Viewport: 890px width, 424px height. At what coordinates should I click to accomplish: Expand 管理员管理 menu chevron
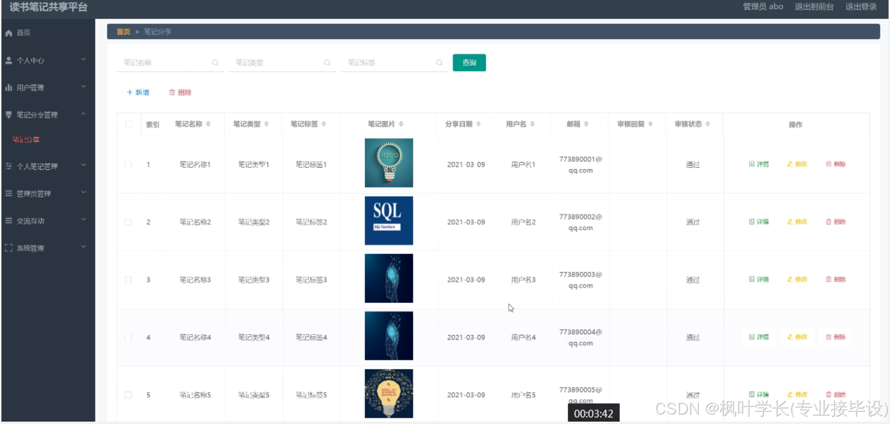click(x=83, y=192)
